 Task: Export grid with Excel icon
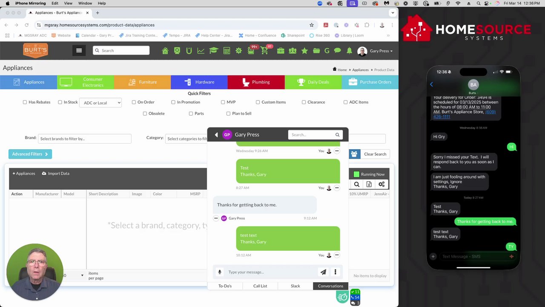click(369, 184)
